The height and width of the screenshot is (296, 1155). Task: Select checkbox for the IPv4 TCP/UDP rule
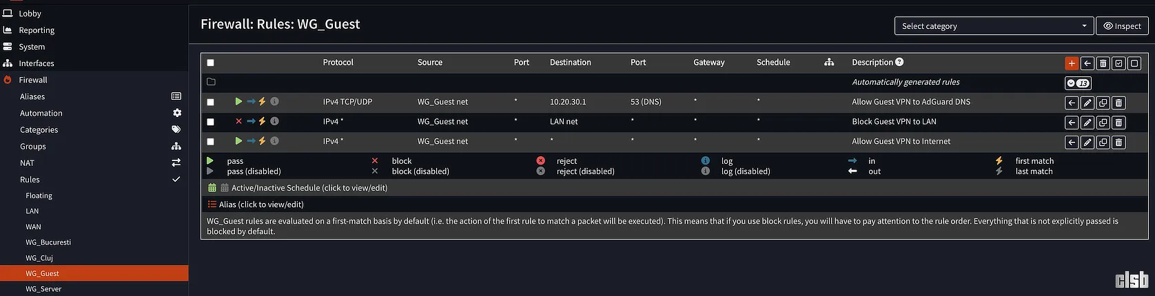(211, 102)
